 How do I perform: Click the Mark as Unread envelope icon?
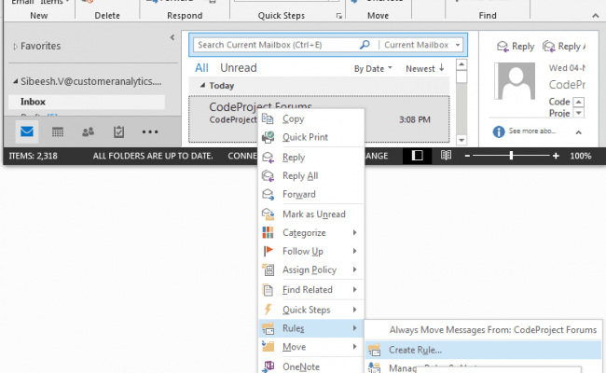(268, 214)
